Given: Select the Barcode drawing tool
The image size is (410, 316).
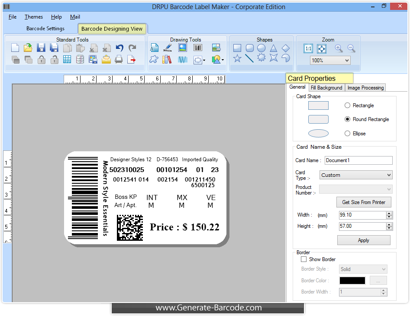Looking at the screenshot, I should (198, 48).
